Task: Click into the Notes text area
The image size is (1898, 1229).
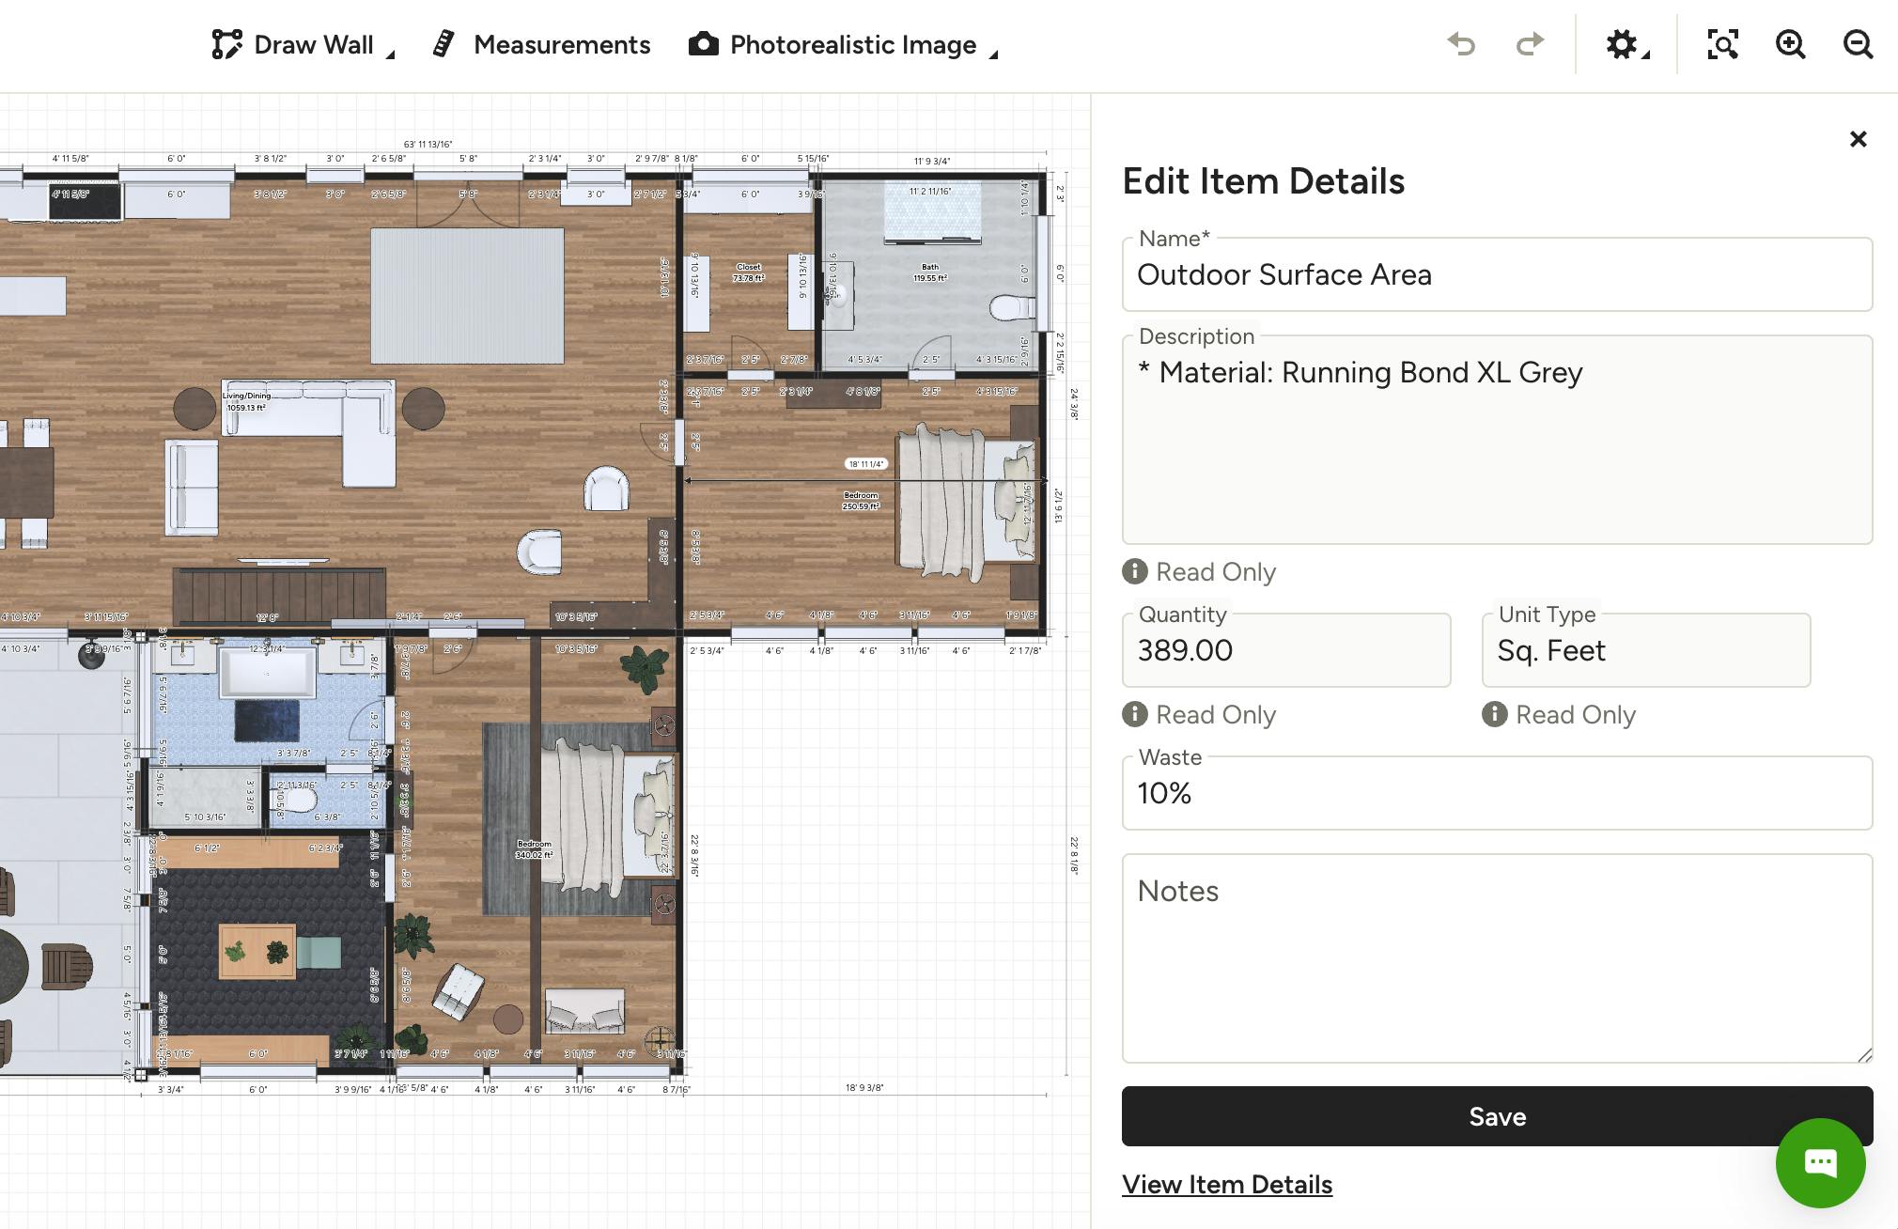Action: point(1497,958)
